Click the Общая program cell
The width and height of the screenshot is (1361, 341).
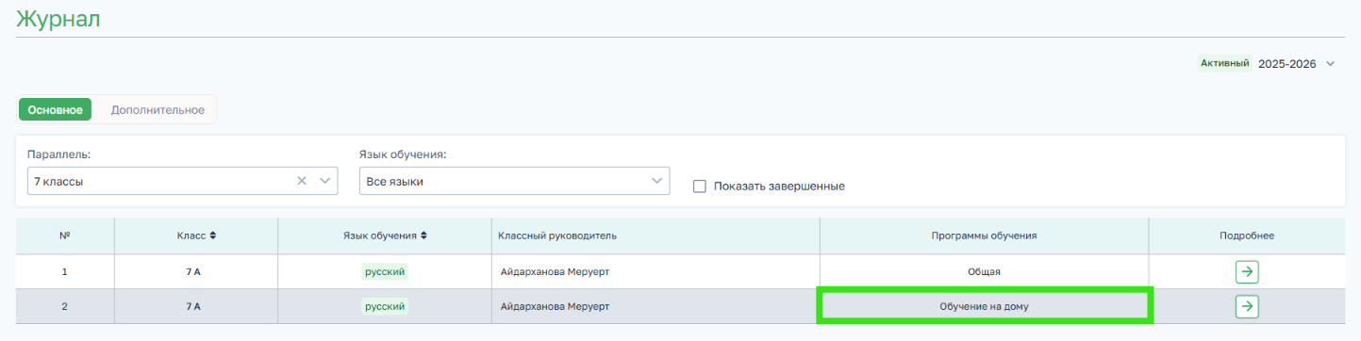coord(984,271)
